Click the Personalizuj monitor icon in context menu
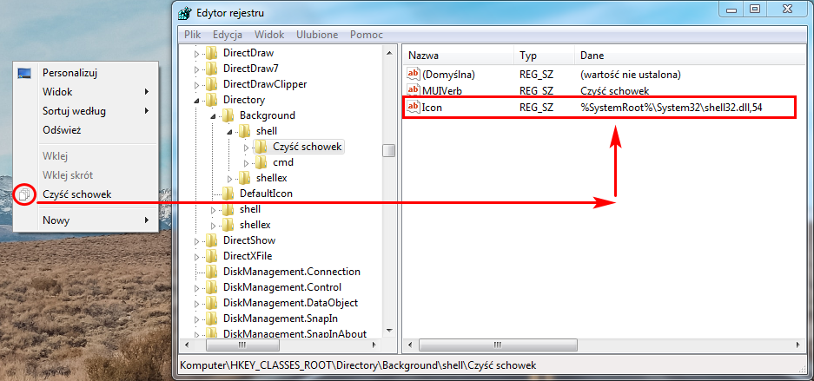 click(x=24, y=73)
